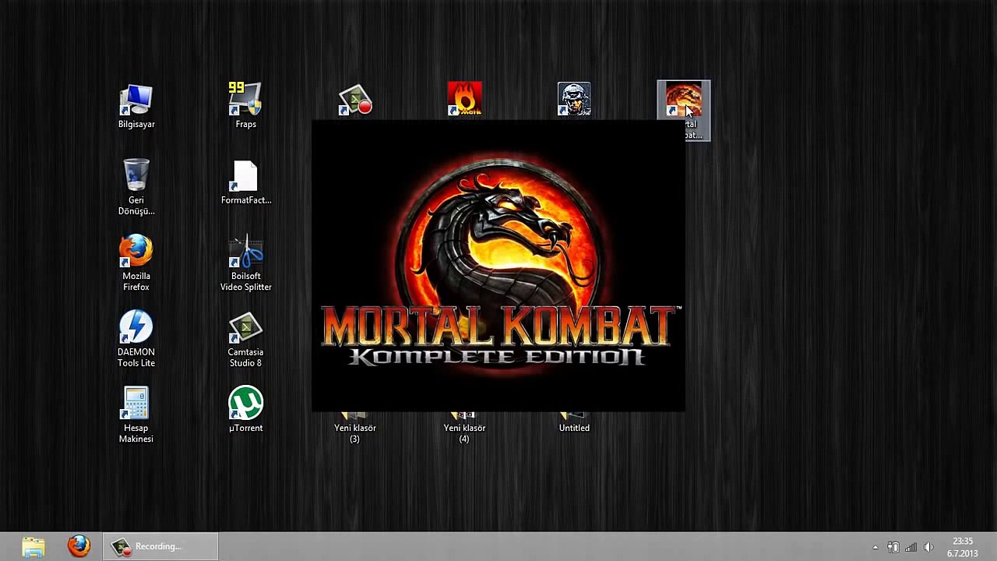Select the Mozilla Firefox desktop shortcut
997x561 pixels.
click(136, 263)
